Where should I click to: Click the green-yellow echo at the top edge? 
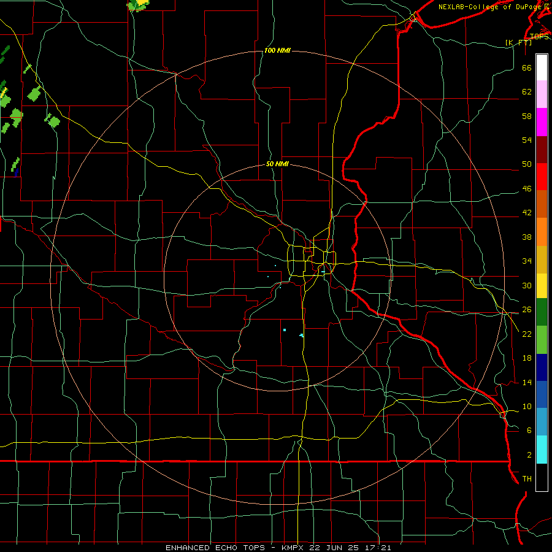pos(139,5)
